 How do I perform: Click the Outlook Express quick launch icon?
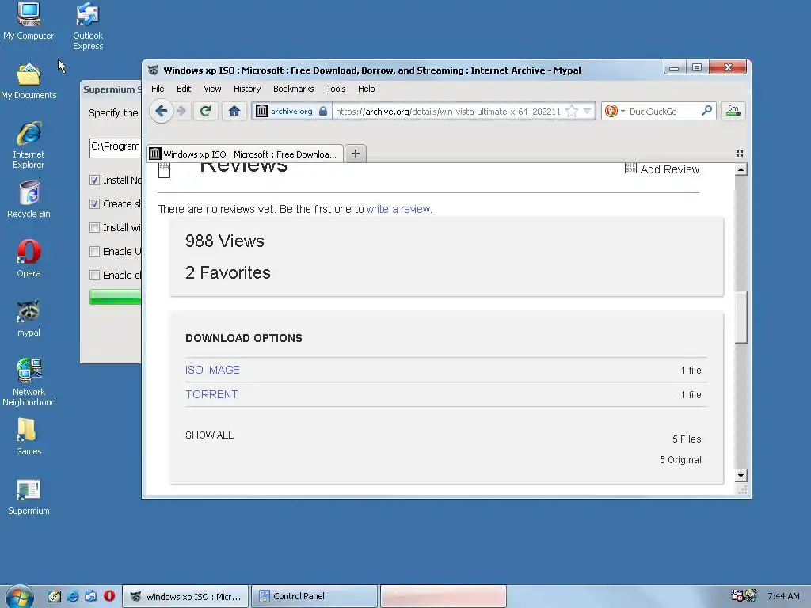pyautogui.click(x=91, y=596)
